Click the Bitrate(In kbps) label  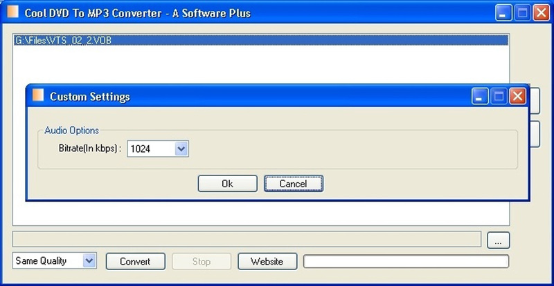(90, 149)
